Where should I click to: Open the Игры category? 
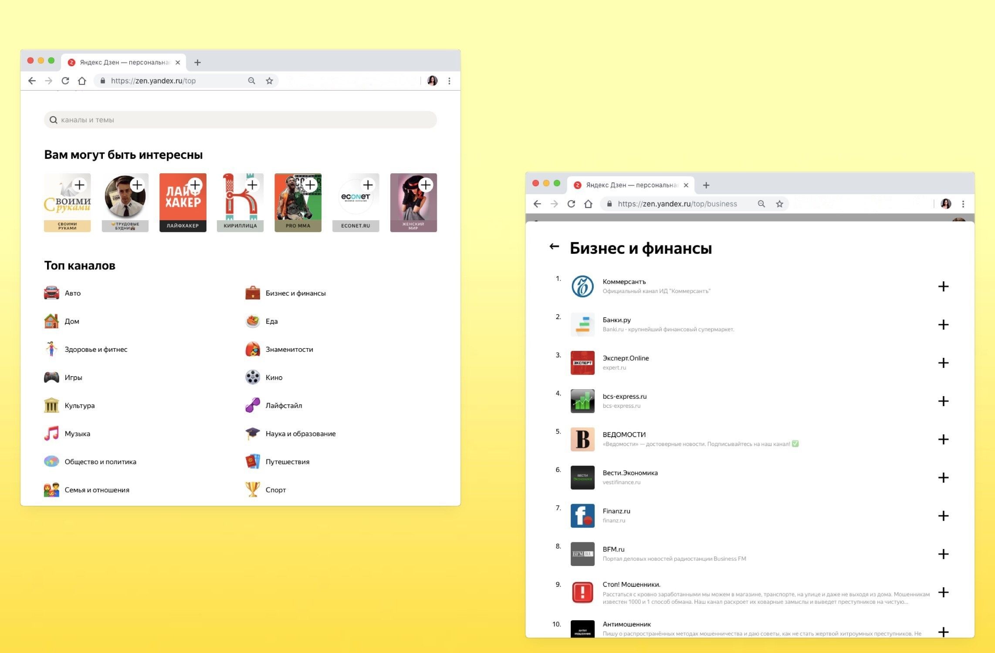point(63,377)
